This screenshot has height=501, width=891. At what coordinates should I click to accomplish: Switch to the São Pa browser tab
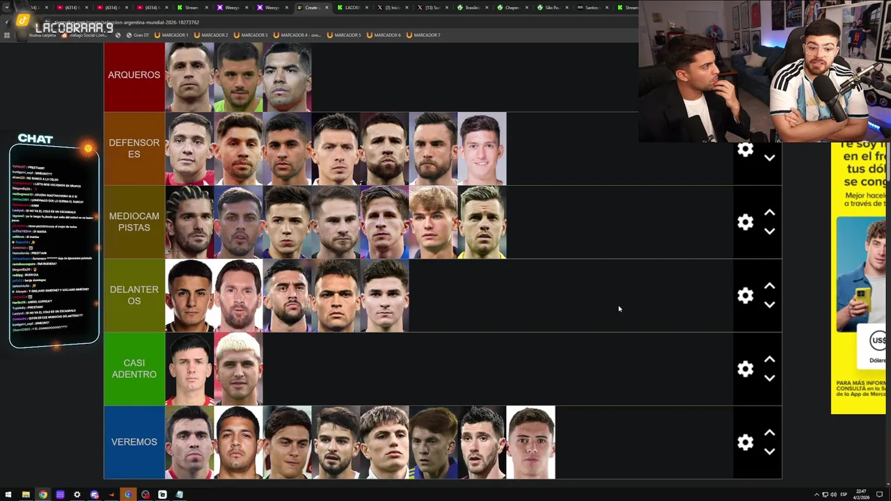click(552, 8)
